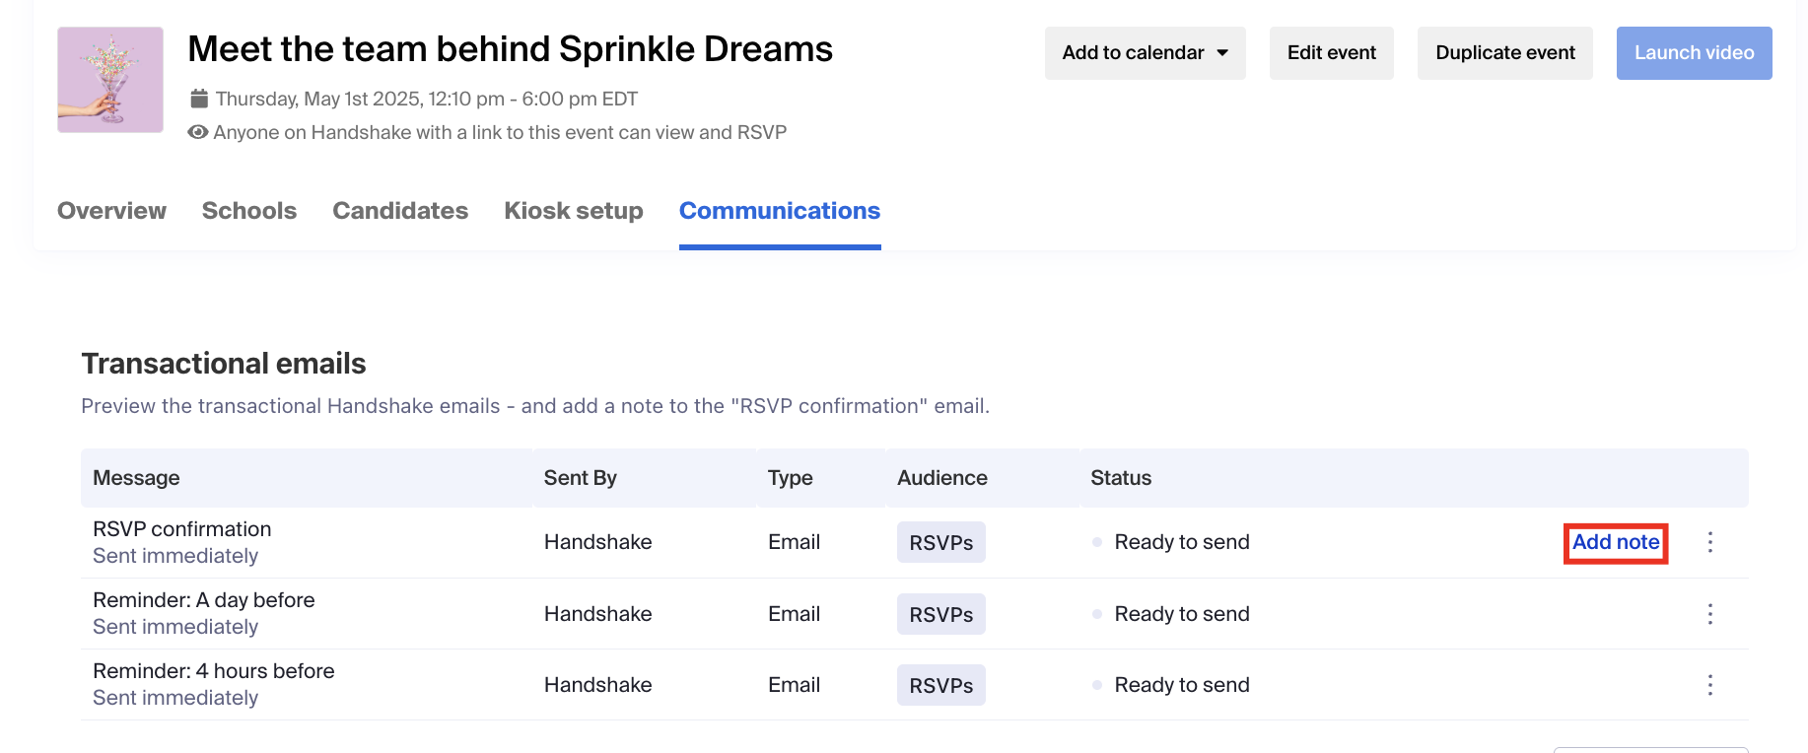Click the Edit event button
The width and height of the screenshot is (1808, 753).
1331,53
